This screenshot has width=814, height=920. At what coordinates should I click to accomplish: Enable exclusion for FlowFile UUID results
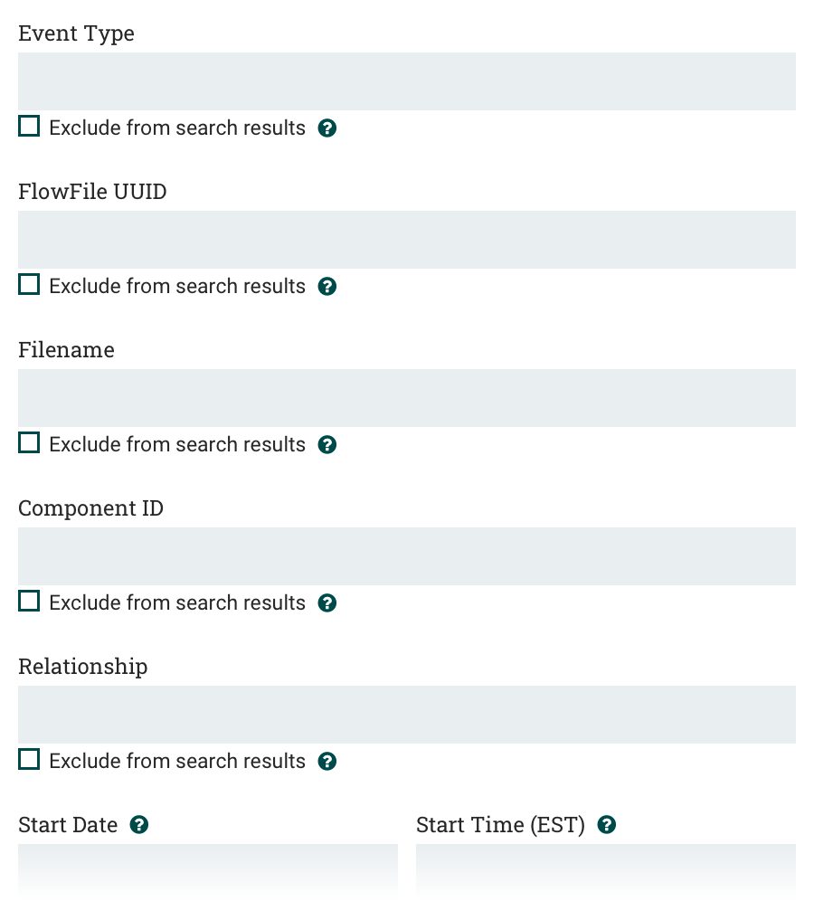[28, 284]
